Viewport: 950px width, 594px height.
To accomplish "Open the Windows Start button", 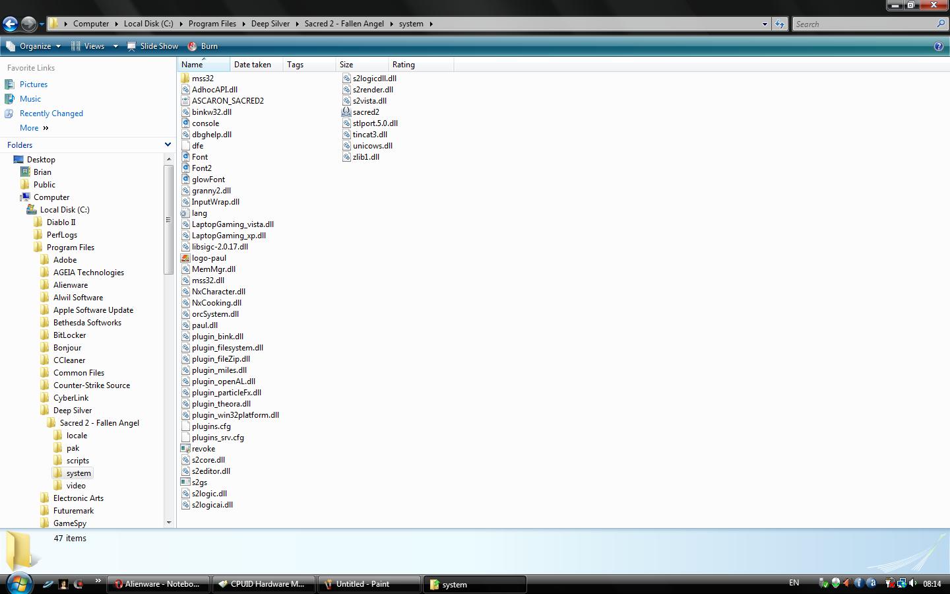I will pyautogui.click(x=18, y=583).
